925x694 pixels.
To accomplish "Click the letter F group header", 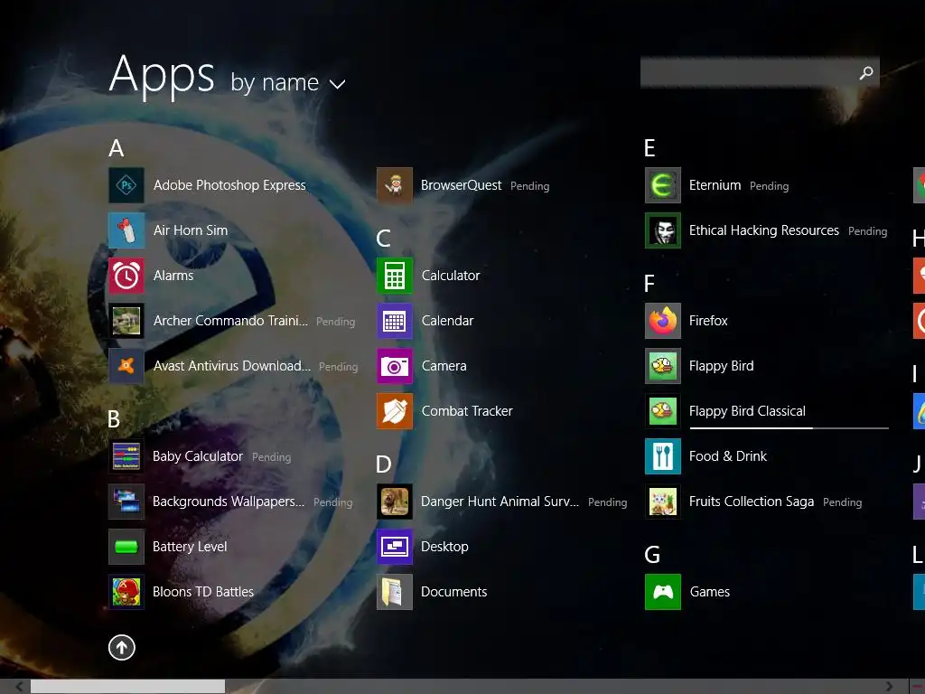I will point(649,284).
